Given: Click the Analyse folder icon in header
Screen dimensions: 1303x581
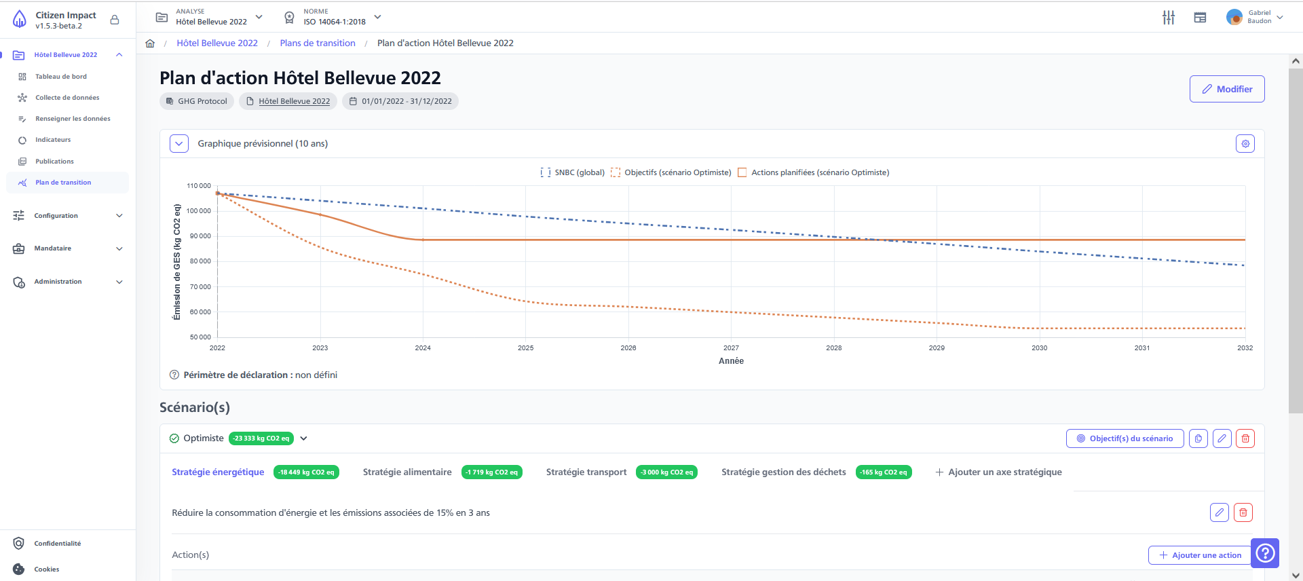Looking at the screenshot, I should pos(162,17).
